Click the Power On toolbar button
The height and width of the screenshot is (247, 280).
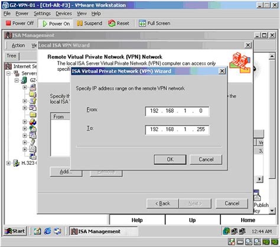(56, 24)
